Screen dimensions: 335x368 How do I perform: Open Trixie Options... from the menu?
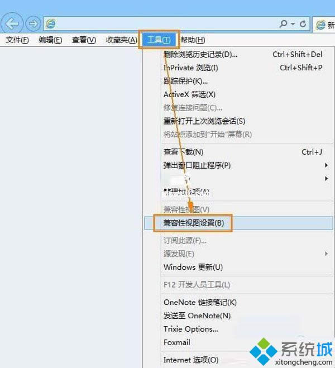coord(238,329)
